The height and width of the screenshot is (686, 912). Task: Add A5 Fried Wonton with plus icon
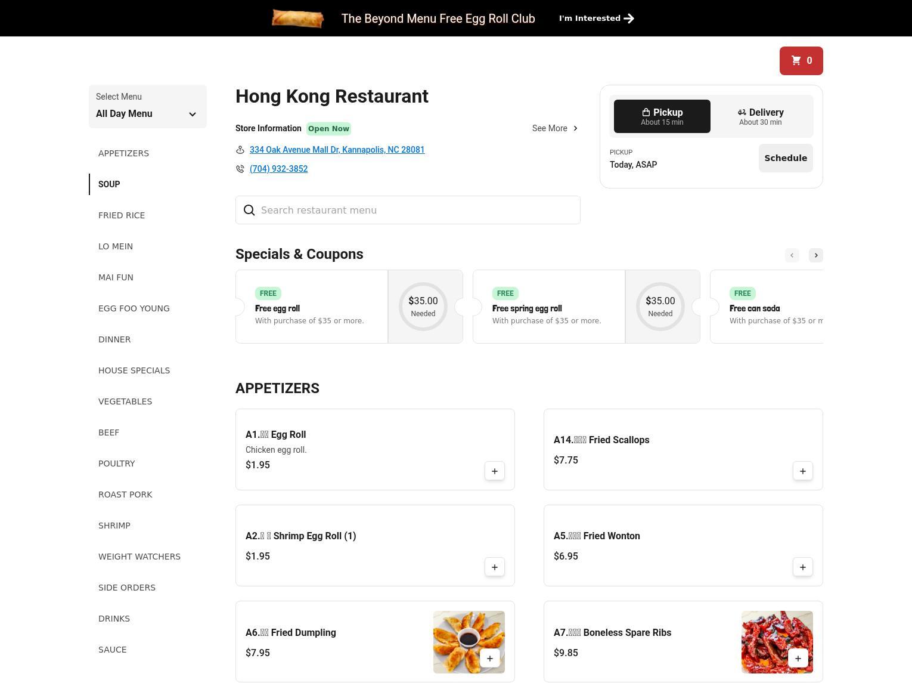(x=802, y=567)
